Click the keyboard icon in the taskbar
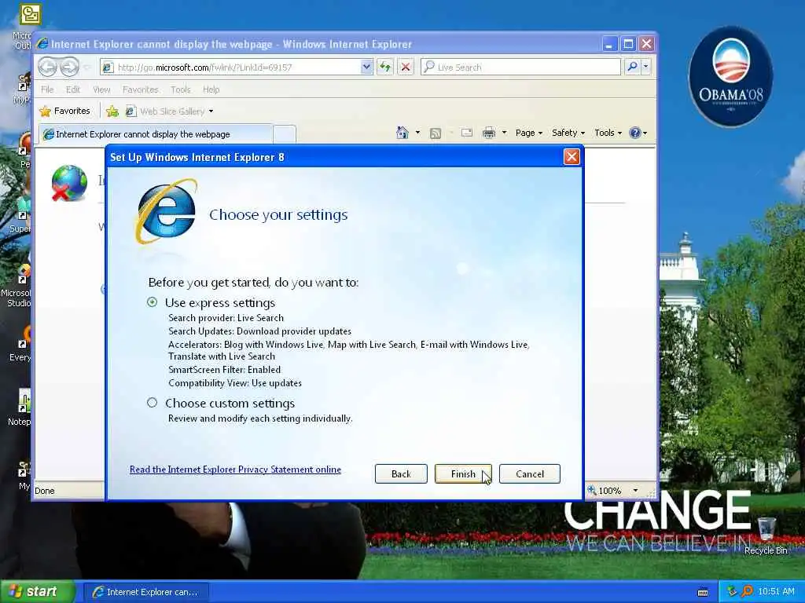805x603 pixels. 703,592
